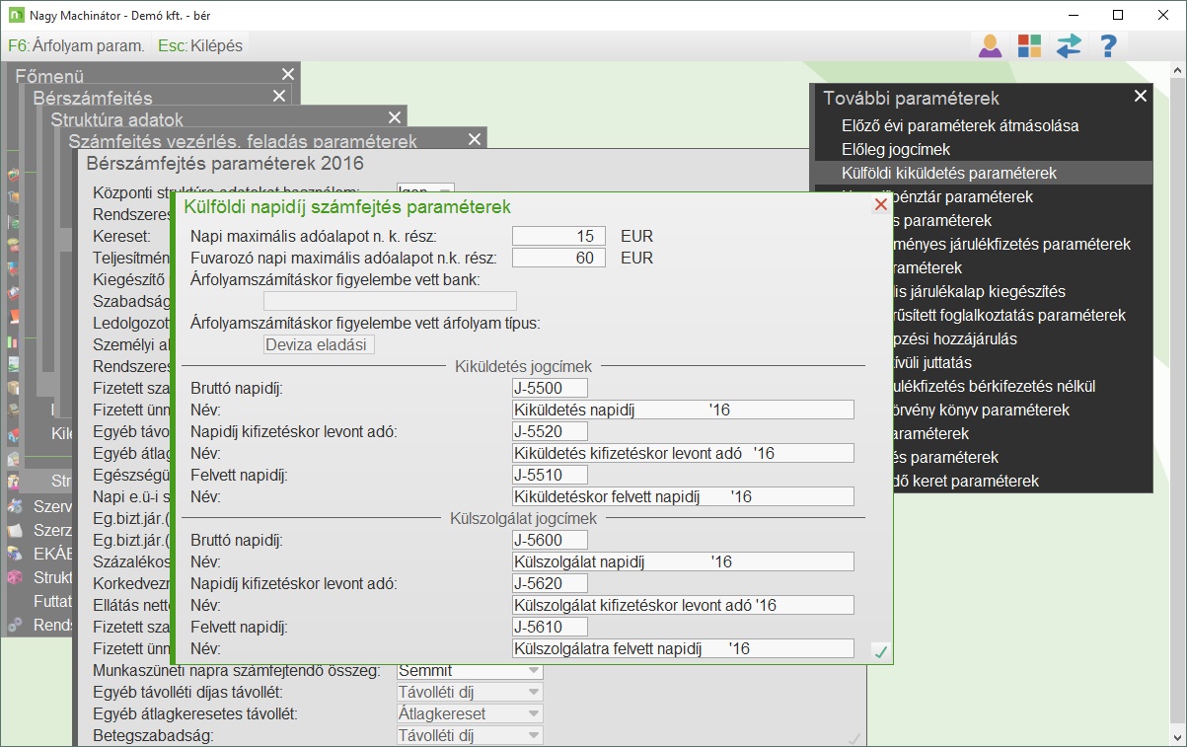Image resolution: width=1187 pixels, height=747 pixels.
Task: Choose 'Előleg jogcímek' in További paraméterek
Action: pos(895,150)
